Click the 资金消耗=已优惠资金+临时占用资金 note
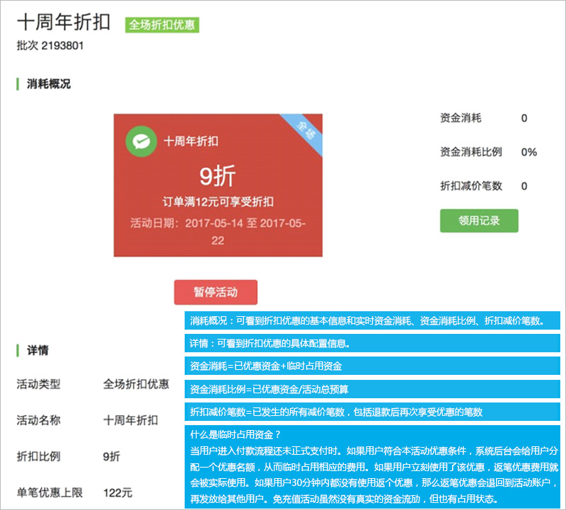 (372, 366)
